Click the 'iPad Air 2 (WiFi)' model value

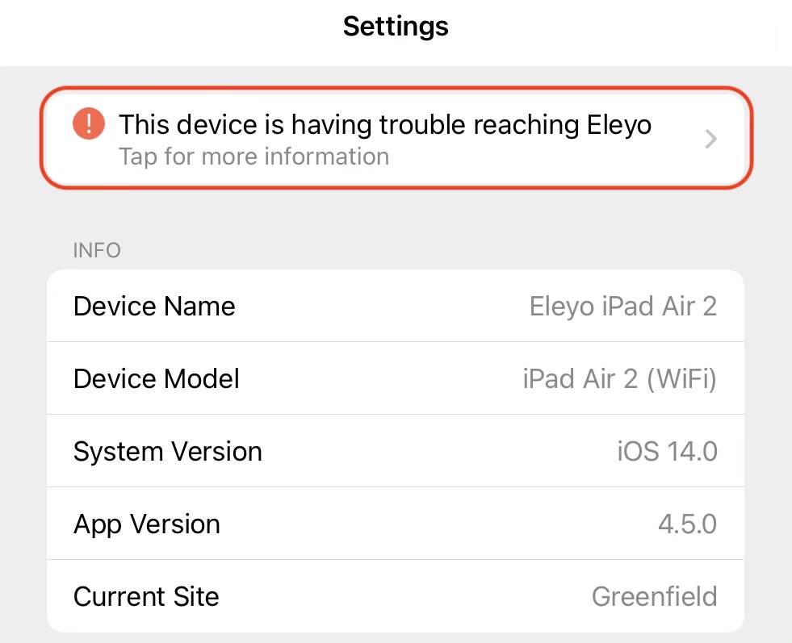[619, 378]
